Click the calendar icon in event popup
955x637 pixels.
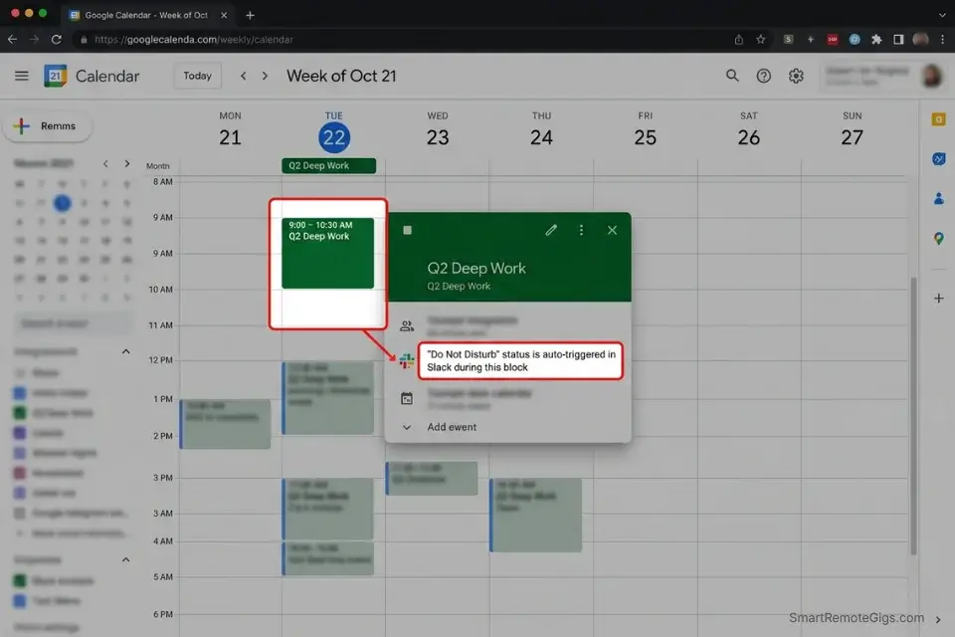[x=406, y=399]
